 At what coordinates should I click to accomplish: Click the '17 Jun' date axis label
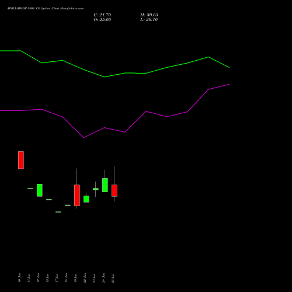57,278
